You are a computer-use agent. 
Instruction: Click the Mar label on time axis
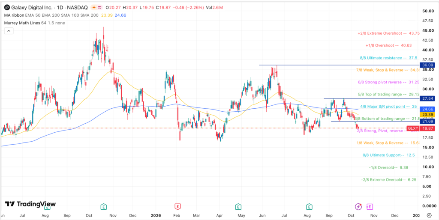point(197,216)
